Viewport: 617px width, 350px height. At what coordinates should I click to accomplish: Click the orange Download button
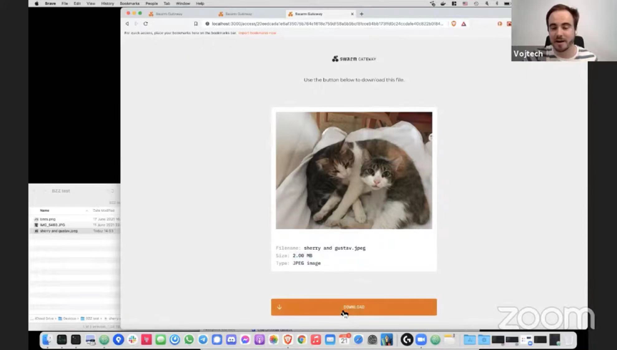pyautogui.click(x=354, y=307)
